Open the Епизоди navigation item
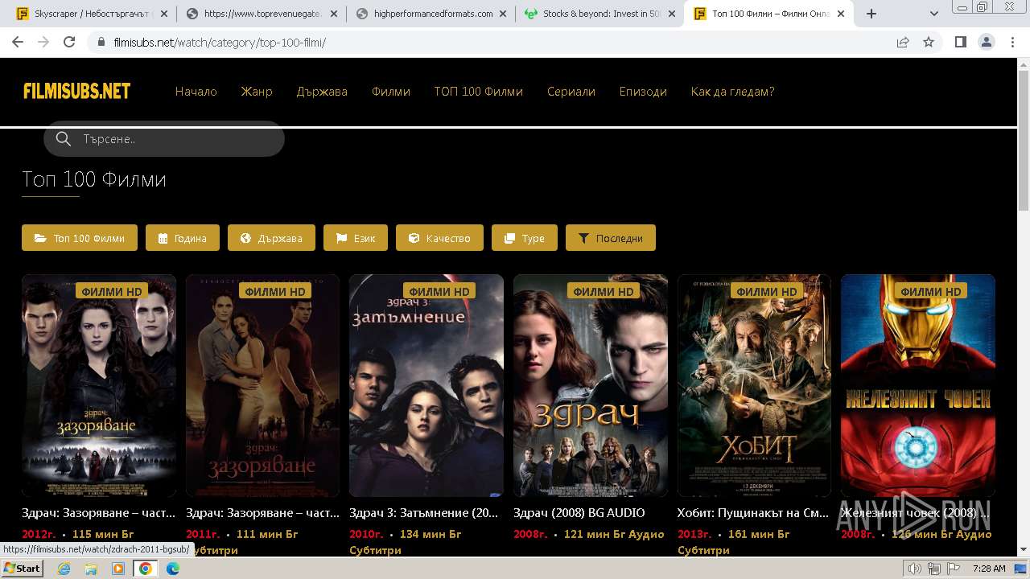The height and width of the screenshot is (579, 1030). 643,92
